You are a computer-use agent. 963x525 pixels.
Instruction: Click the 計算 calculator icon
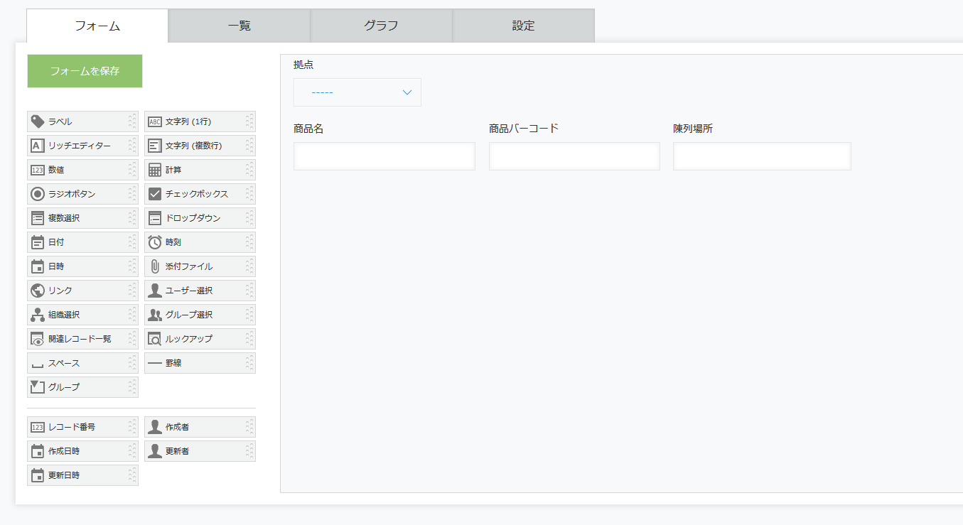pos(155,170)
